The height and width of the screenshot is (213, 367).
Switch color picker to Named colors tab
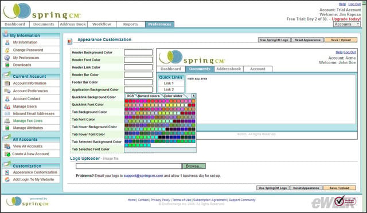coord(149,96)
